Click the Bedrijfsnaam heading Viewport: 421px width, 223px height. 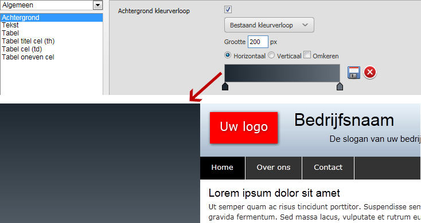pyautogui.click(x=344, y=120)
